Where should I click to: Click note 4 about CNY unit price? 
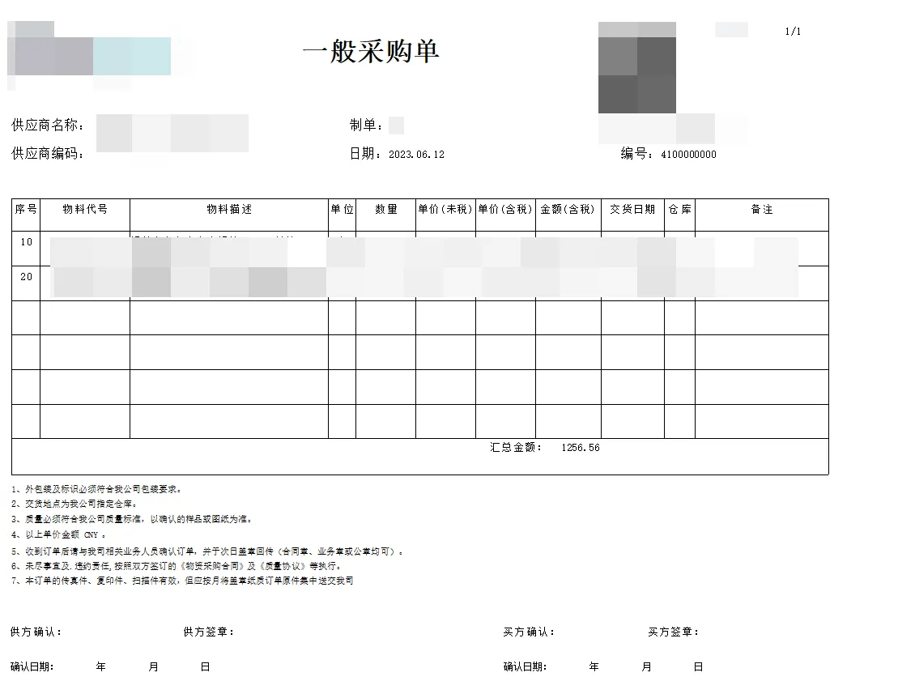[58, 534]
